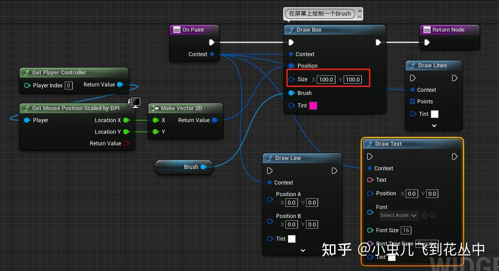Click Draw Box Context input pin
499x271 pixels.
(291, 54)
